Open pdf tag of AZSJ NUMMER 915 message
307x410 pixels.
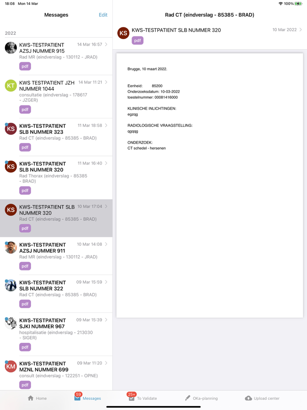(x=25, y=66)
